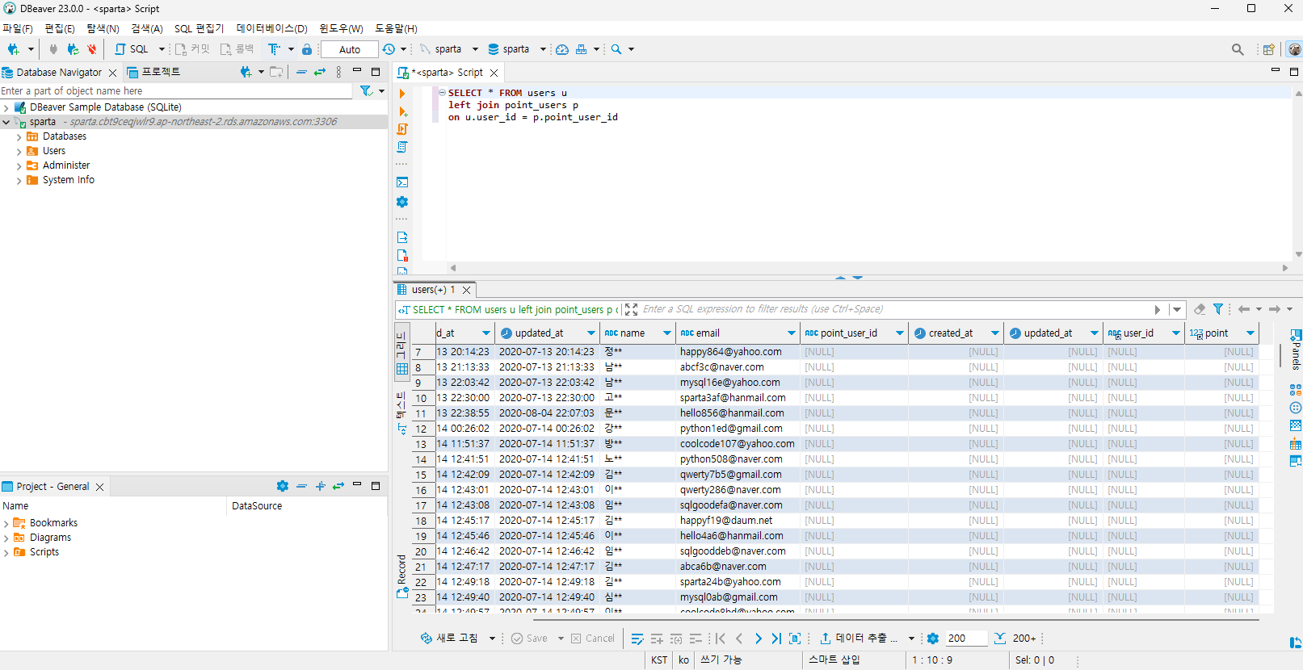
Task: Click the fetch all rows icon
Action: coord(1000,639)
